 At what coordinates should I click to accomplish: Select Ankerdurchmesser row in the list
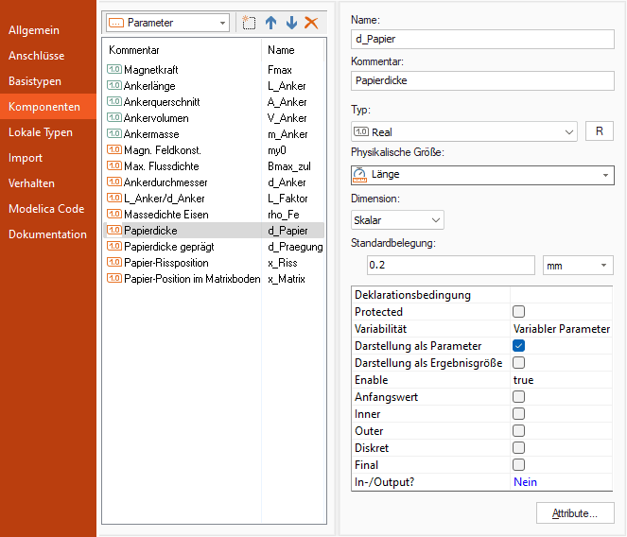tap(165, 182)
